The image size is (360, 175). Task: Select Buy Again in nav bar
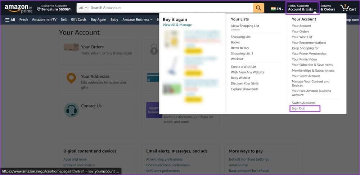tap(98, 20)
